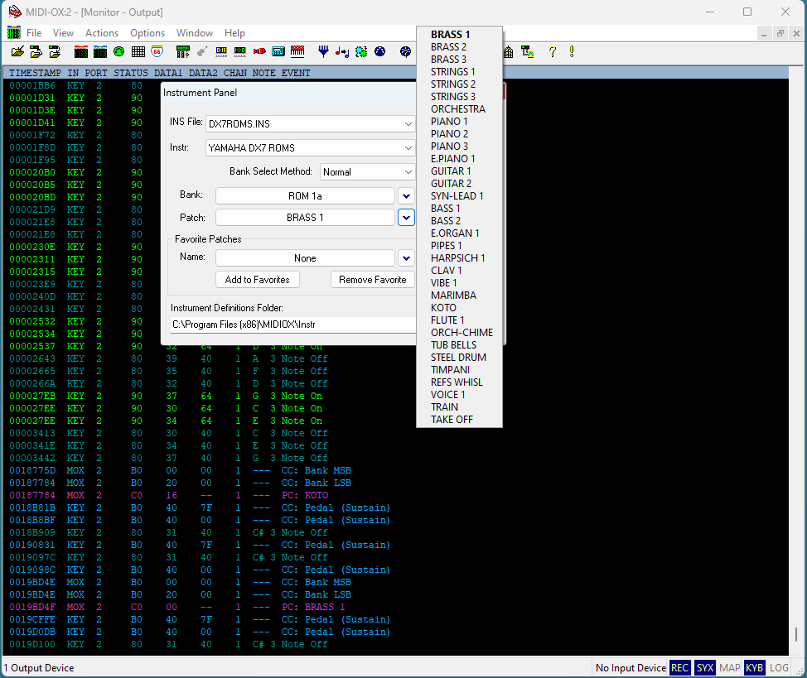Open the Bank ROM 1a dropdown arrow
Viewport: 807px width, 678px height.
coord(406,196)
